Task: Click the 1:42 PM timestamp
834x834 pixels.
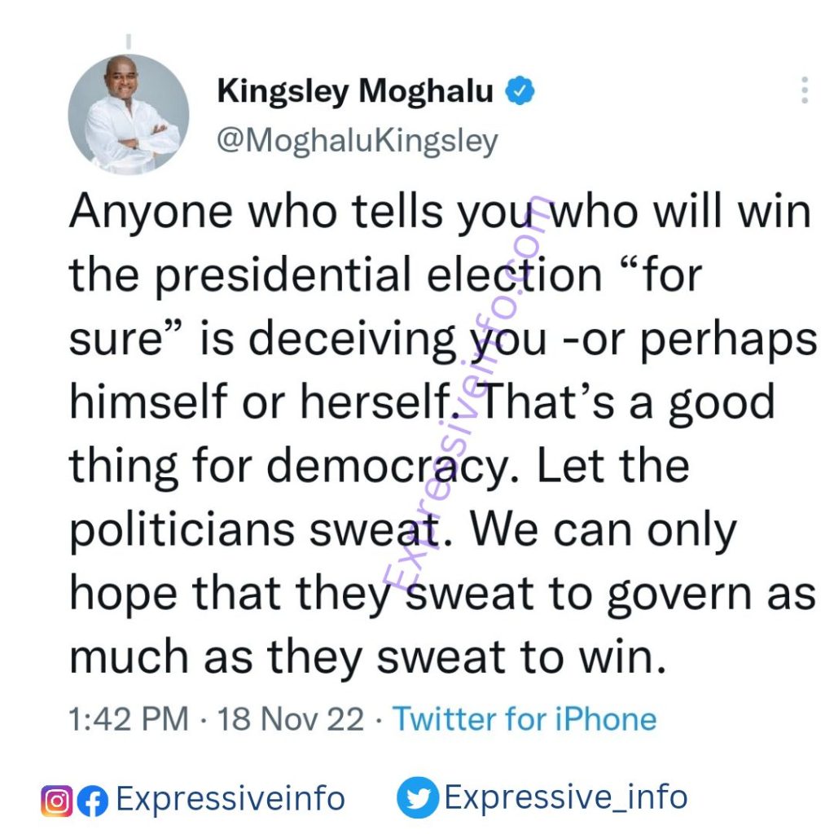Action: pyautogui.click(x=129, y=719)
